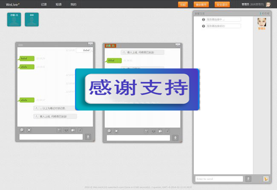Send the message in the 访客 21 chat window

pos(176,138)
